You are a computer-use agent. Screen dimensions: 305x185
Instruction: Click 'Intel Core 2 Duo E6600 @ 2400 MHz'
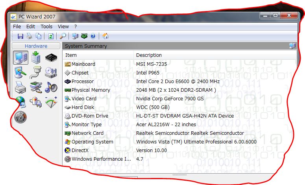178,82
